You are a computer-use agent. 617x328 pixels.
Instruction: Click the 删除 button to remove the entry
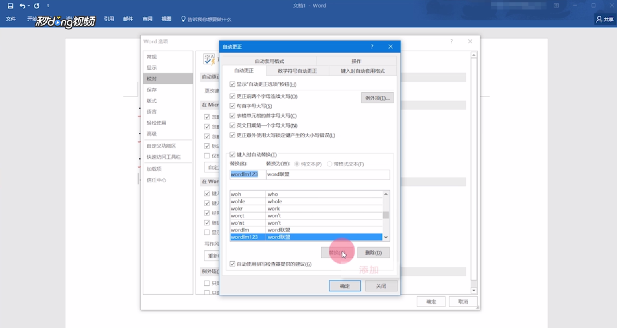(x=373, y=252)
